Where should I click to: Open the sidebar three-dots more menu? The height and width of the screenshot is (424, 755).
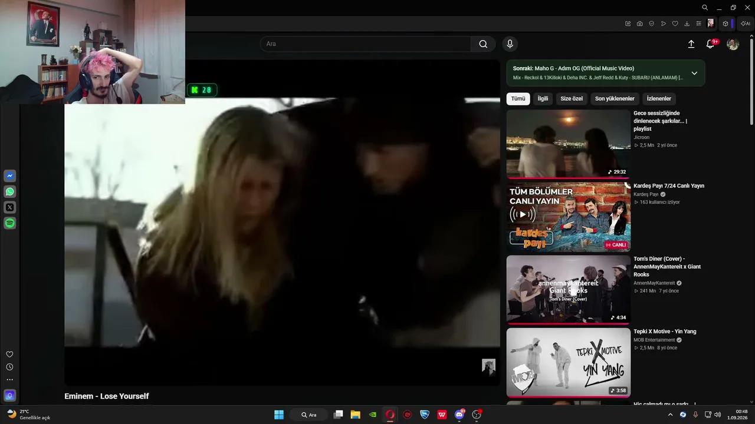pyautogui.click(x=9, y=380)
